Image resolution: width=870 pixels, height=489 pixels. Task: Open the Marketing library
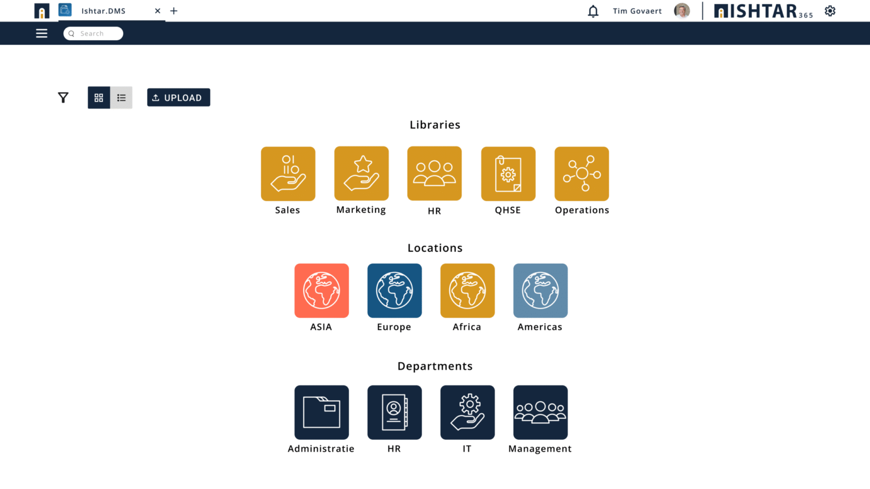[361, 174]
